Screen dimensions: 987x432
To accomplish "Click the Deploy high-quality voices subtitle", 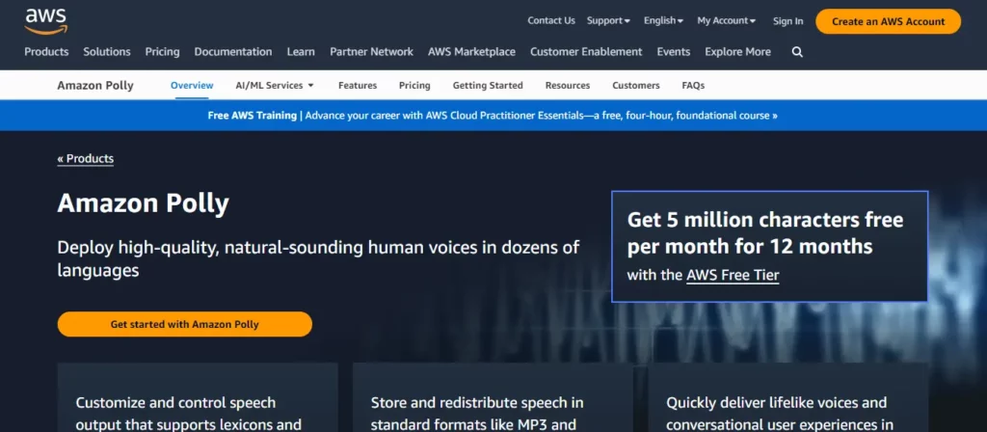I will (x=318, y=258).
